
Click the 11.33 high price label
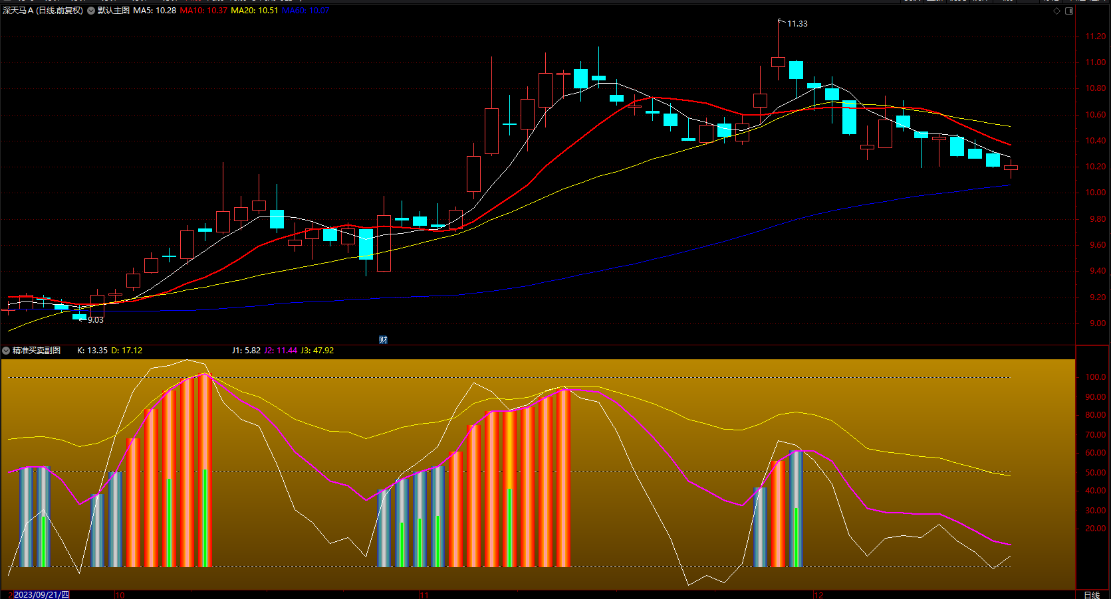coord(797,24)
